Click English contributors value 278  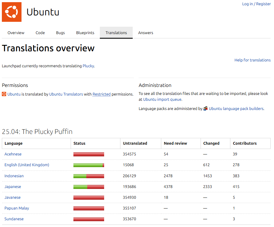pyautogui.click(x=236, y=165)
